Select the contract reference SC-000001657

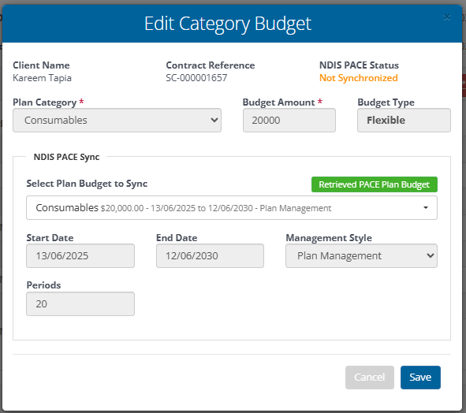coord(196,78)
